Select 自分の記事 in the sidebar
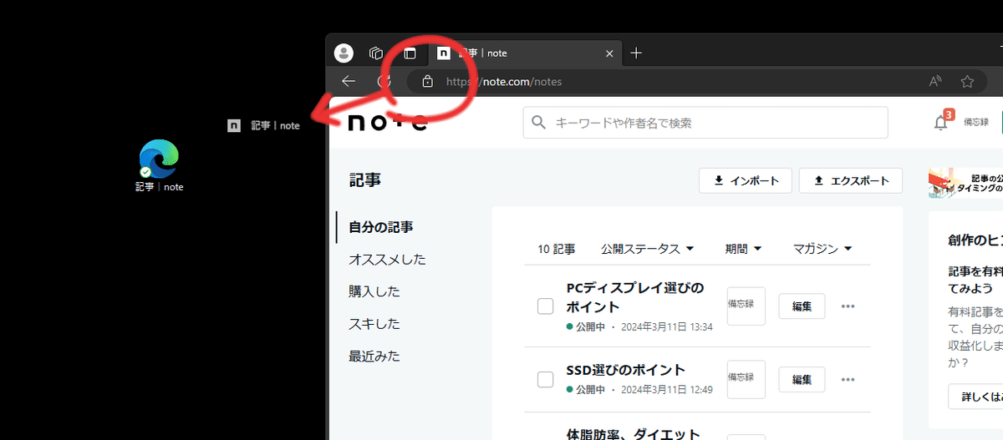Viewport: 1003px width, 440px height. click(381, 227)
